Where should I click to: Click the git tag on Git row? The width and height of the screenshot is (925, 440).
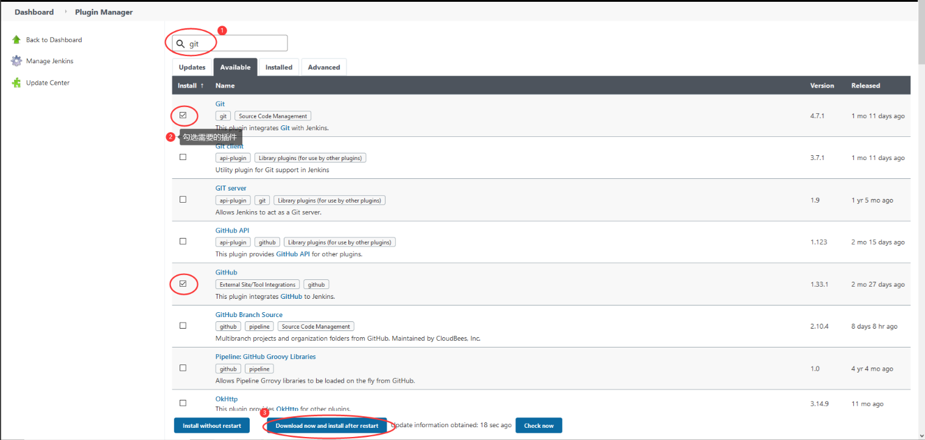pos(223,116)
